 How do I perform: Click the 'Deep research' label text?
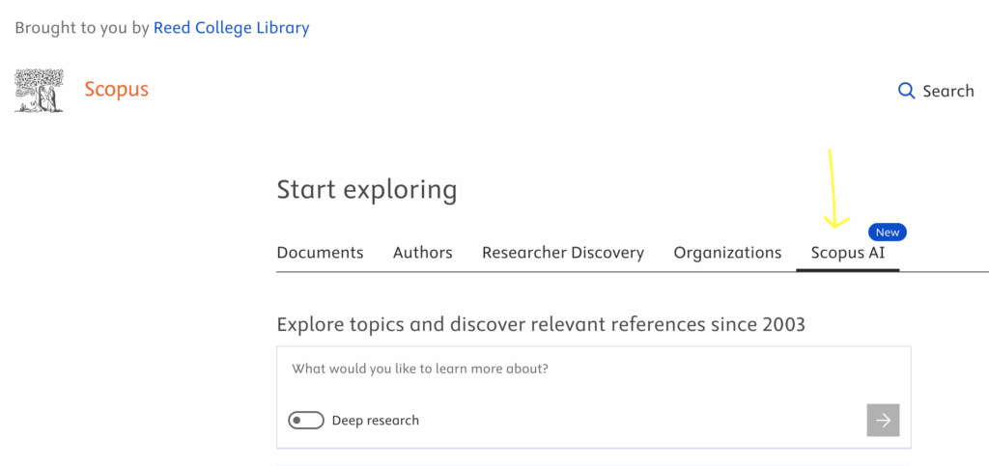(x=376, y=420)
